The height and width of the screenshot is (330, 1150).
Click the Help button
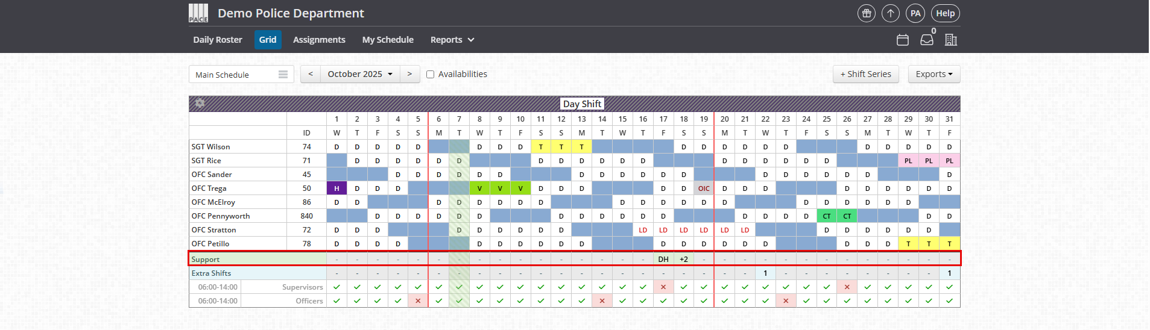pos(945,13)
